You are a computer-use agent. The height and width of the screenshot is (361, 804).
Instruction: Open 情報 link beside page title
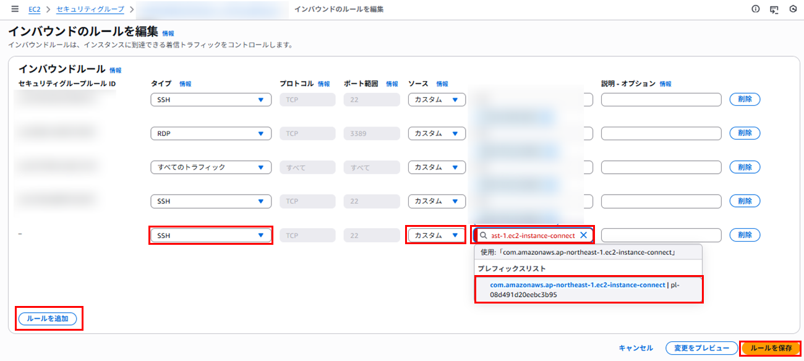click(x=168, y=33)
